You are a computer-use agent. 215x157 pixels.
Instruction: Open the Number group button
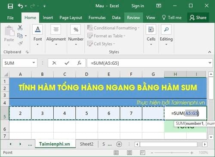76,35
